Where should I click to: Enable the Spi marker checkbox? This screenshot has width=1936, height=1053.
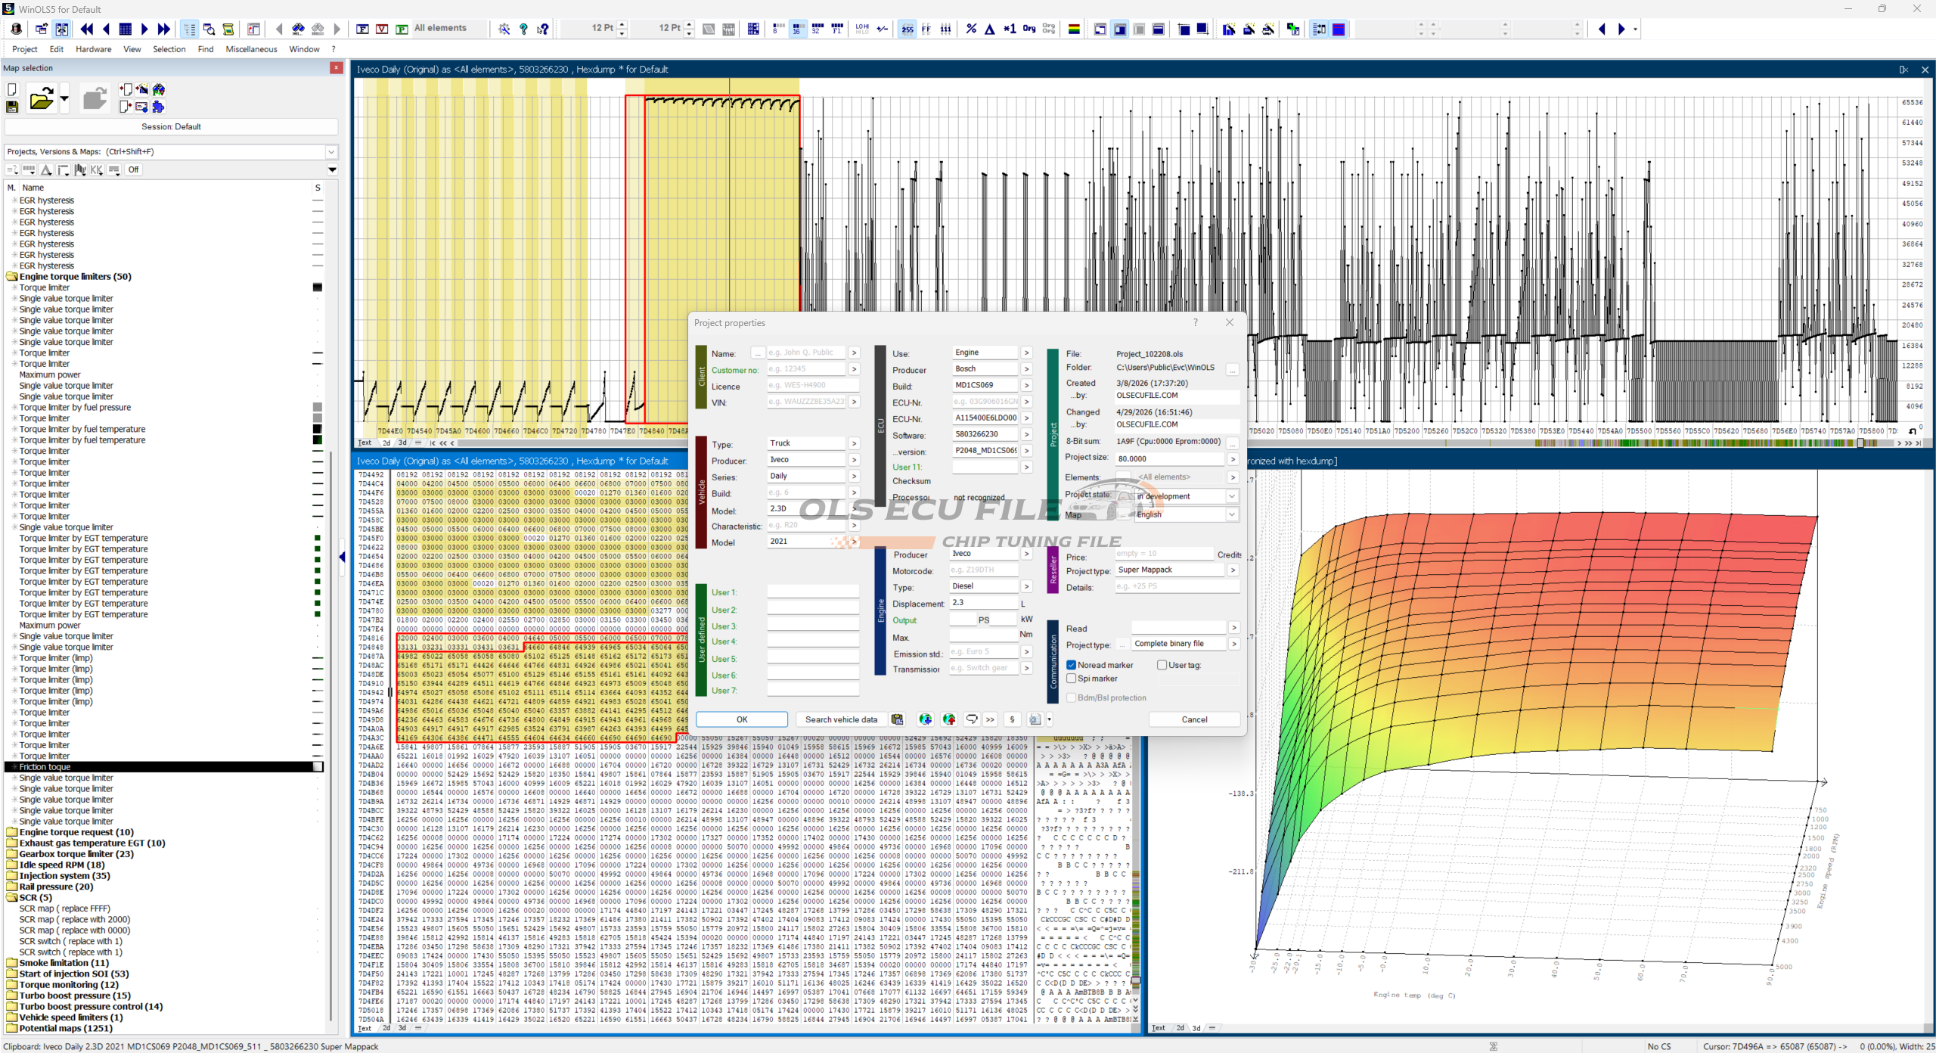pyautogui.click(x=1072, y=679)
